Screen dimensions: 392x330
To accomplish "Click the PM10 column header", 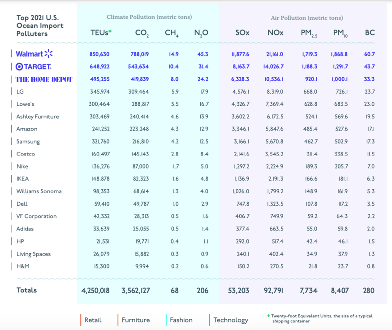I will (x=340, y=33).
